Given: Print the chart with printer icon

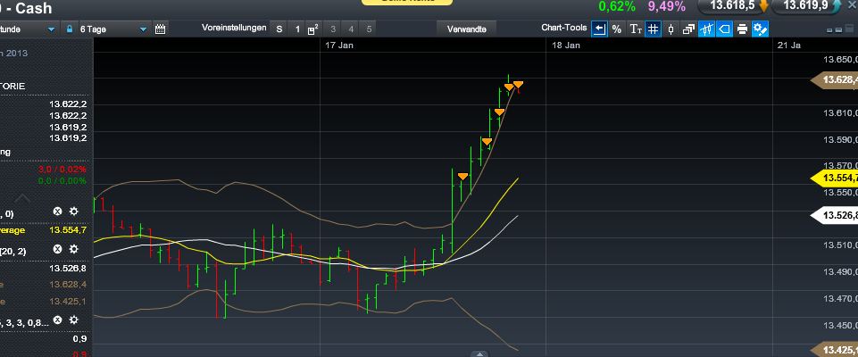Looking at the screenshot, I should (x=742, y=29).
